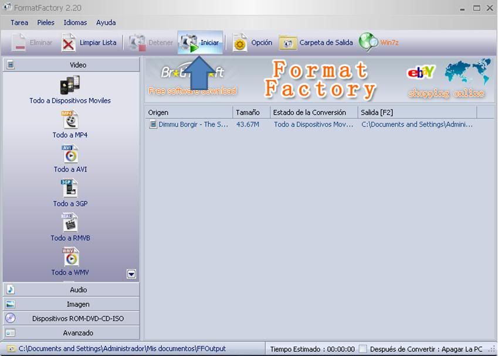Click the Eliminar toolbar icon

pyautogui.click(x=19, y=43)
